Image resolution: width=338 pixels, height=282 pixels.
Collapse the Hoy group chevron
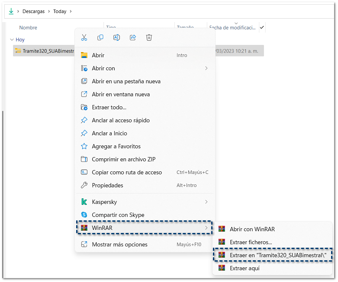pyautogui.click(x=12, y=39)
